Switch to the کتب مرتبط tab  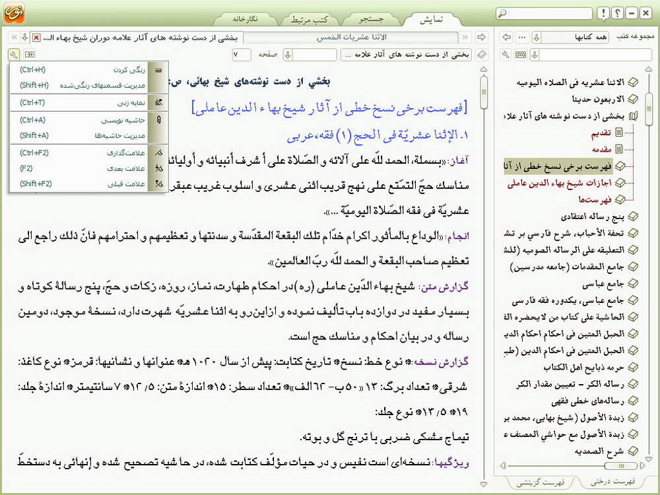click(309, 19)
